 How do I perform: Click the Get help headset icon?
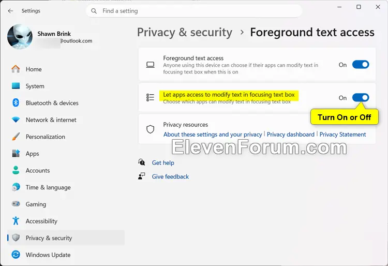click(142, 162)
